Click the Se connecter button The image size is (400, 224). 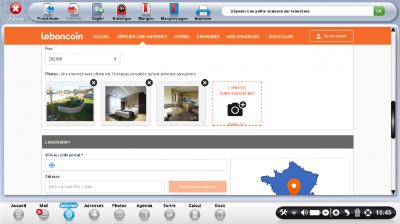[332, 36]
